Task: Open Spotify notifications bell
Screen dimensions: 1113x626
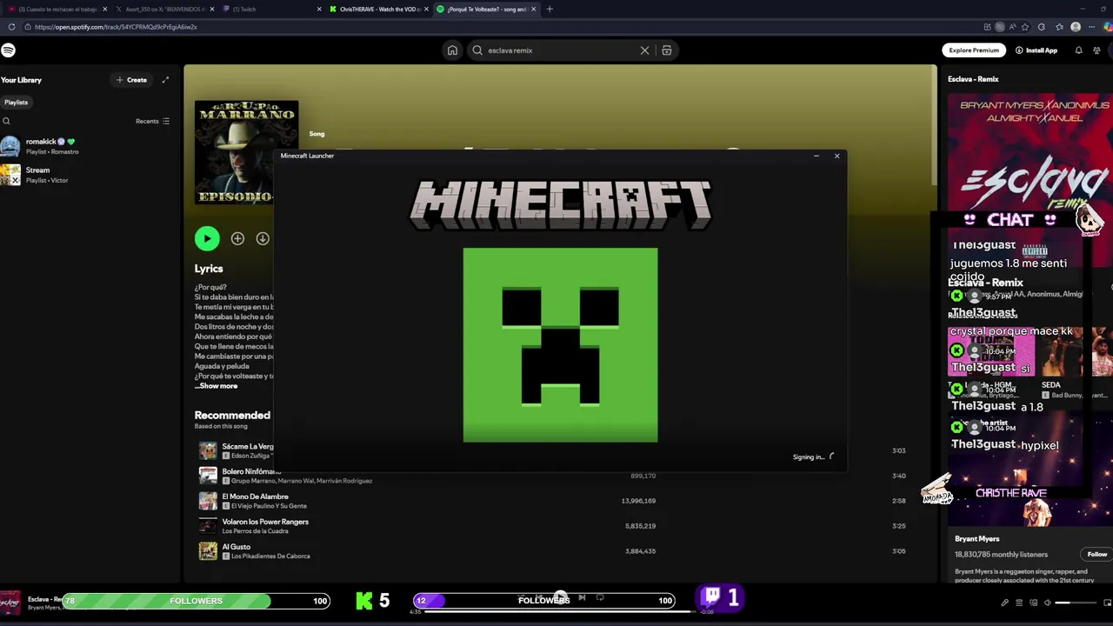Action: click(1078, 50)
